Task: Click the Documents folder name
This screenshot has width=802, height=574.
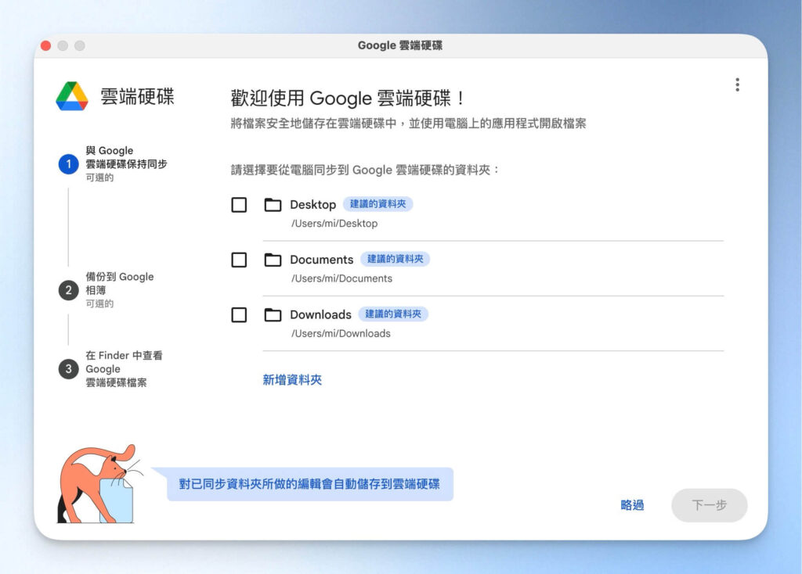Action: click(322, 260)
